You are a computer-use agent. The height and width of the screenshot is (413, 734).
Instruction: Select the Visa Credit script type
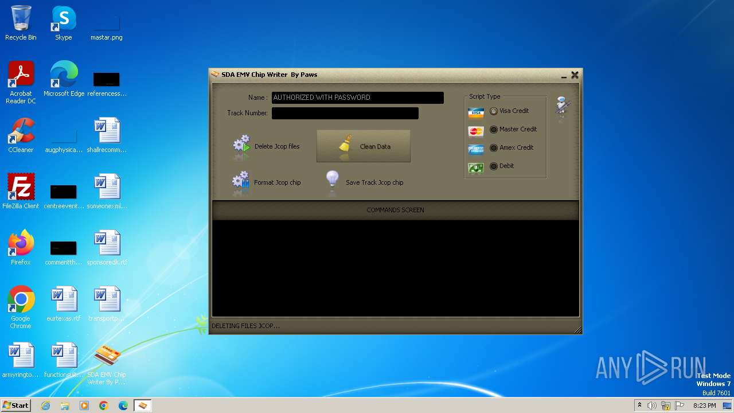point(494,111)
